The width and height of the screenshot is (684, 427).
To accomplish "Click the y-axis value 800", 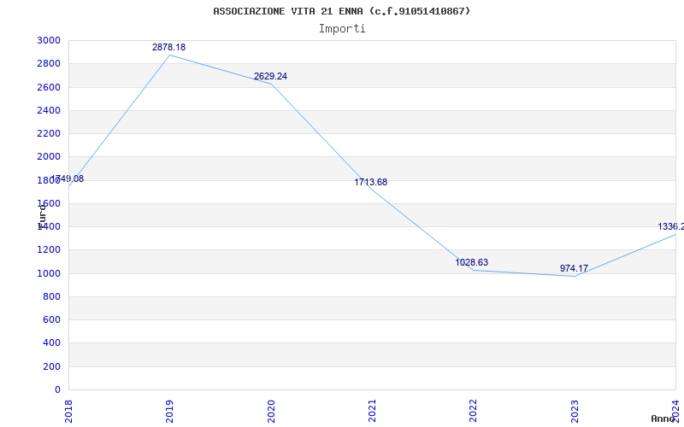I will pyautogui.click(x=51, y=296).
